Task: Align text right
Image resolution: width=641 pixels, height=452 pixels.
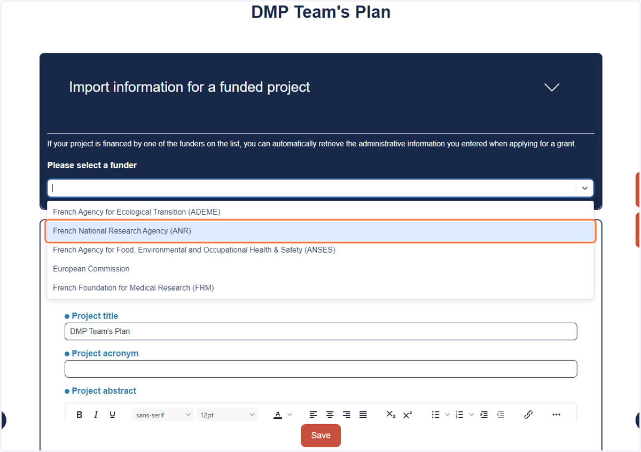Action: click(x=347, y=415)
